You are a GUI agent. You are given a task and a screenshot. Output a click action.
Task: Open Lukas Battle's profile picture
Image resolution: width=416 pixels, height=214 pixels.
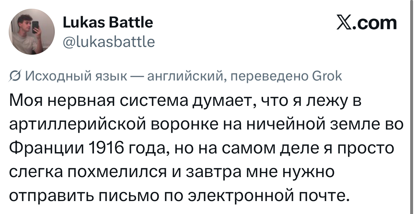32,32
